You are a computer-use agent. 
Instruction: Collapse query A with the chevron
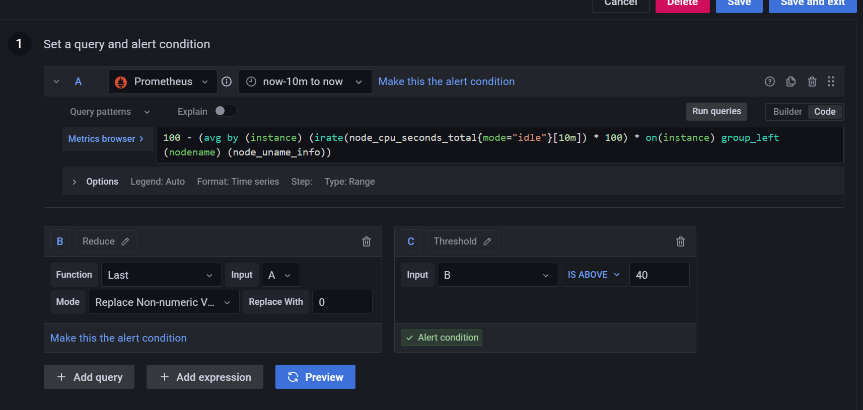click(56, 81)
